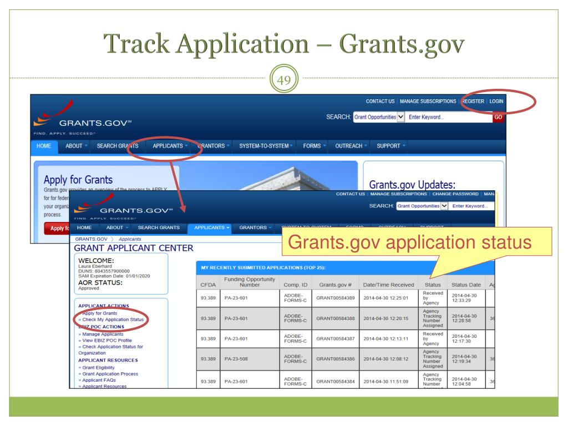Screen dimensions: 568x426
Task: Expand APPLICANTS menu in back window
Action: (170, 146)
